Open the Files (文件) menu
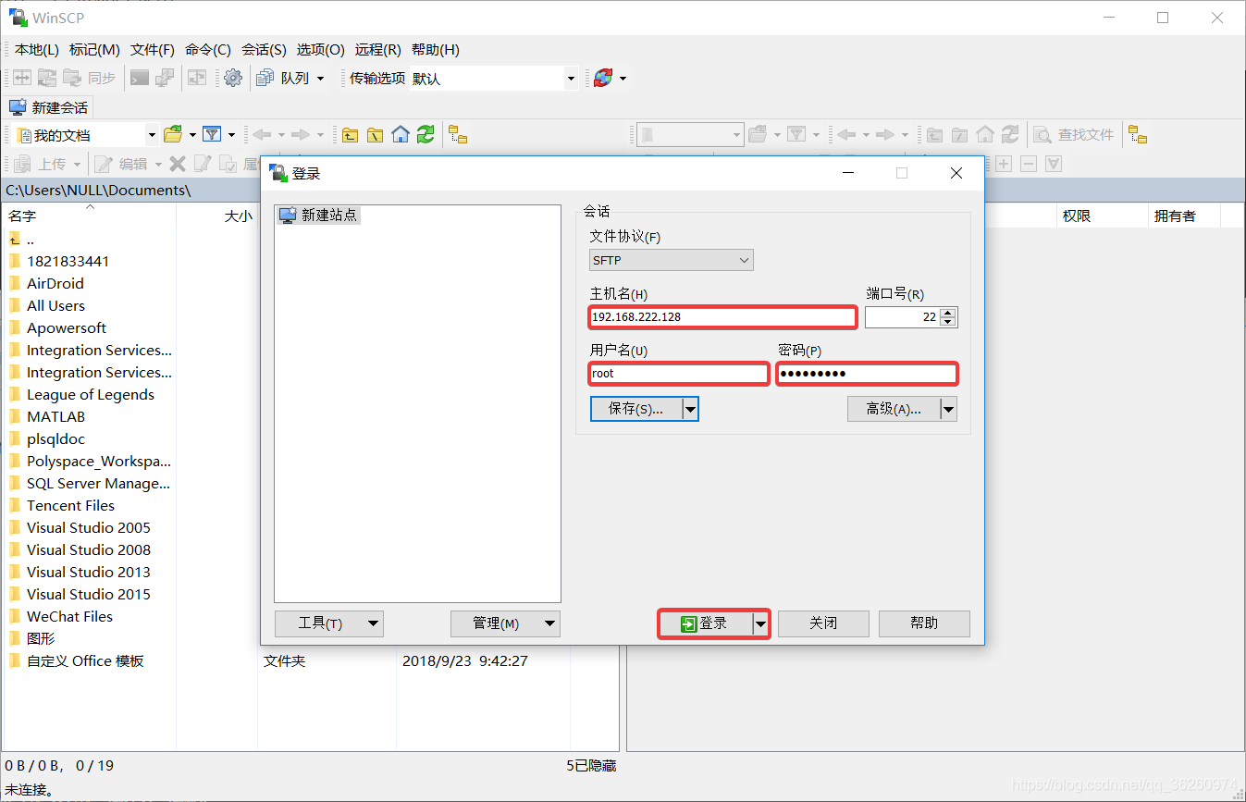This screenshot has width=1246, height=802. [153, 50]
